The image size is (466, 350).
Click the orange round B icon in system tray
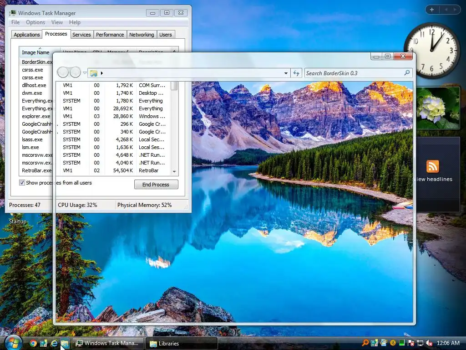tap(393, 343)
